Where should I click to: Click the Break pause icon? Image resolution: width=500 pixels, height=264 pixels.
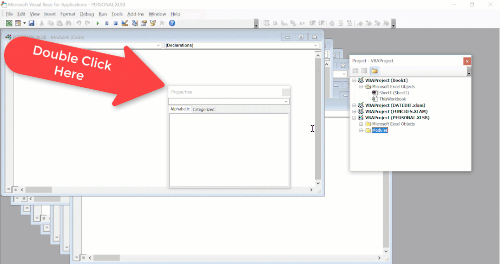[x=107, y=23]
